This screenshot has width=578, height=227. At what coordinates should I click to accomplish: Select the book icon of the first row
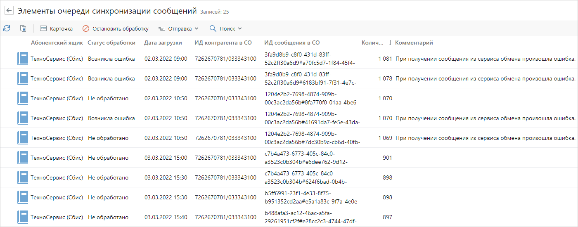[x=22, y=59]
